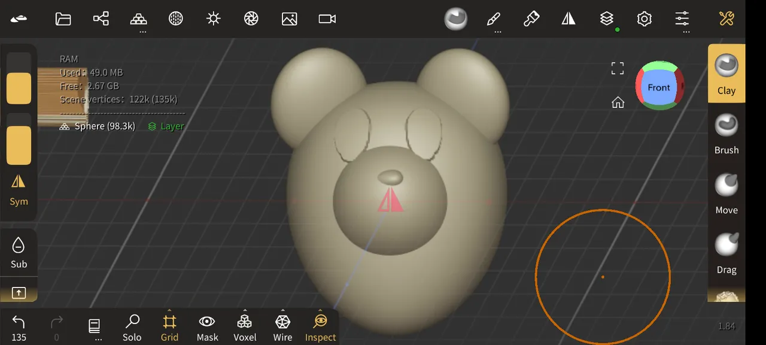The height and width of the screenshot is (345, 766).
Task: Open the Interface sliders menu
Action: point(682,19)
